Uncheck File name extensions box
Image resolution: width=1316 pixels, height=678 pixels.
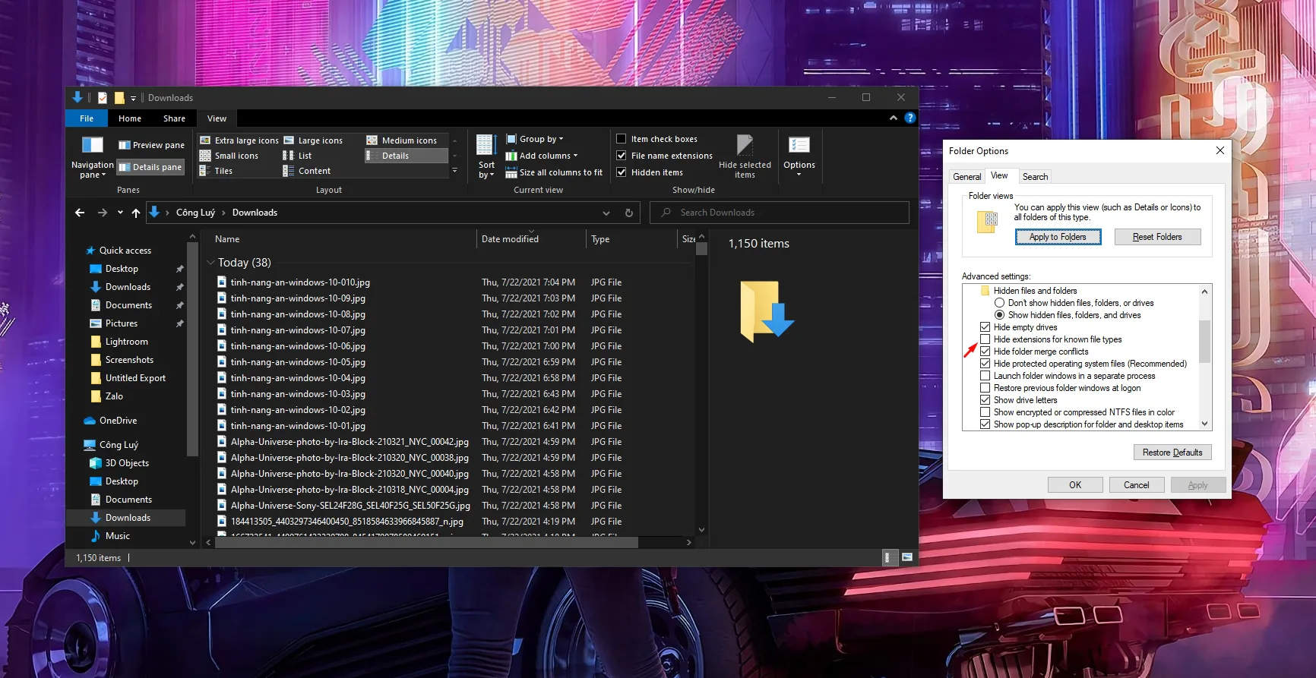point(621,156)
